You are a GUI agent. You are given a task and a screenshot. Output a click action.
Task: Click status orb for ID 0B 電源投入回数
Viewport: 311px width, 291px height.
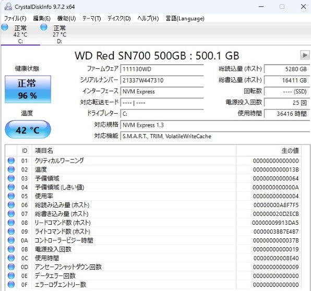pos(11,249)
